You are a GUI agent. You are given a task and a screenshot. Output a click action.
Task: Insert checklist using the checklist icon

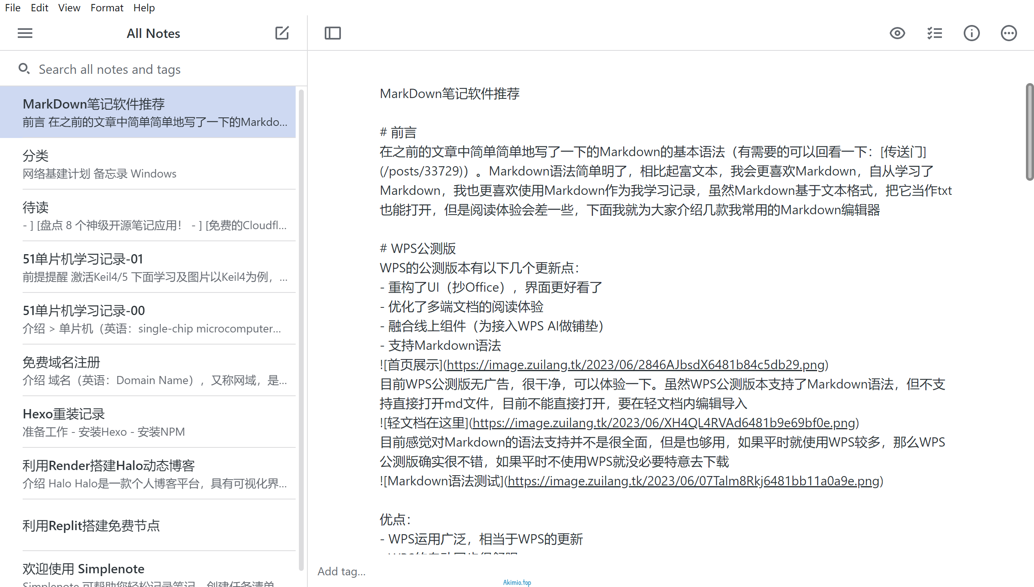tap(935, 33)
